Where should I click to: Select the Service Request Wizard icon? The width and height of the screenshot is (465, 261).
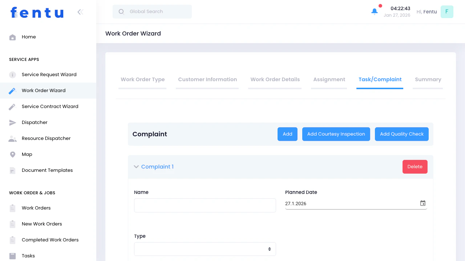[x=12, y=74]
